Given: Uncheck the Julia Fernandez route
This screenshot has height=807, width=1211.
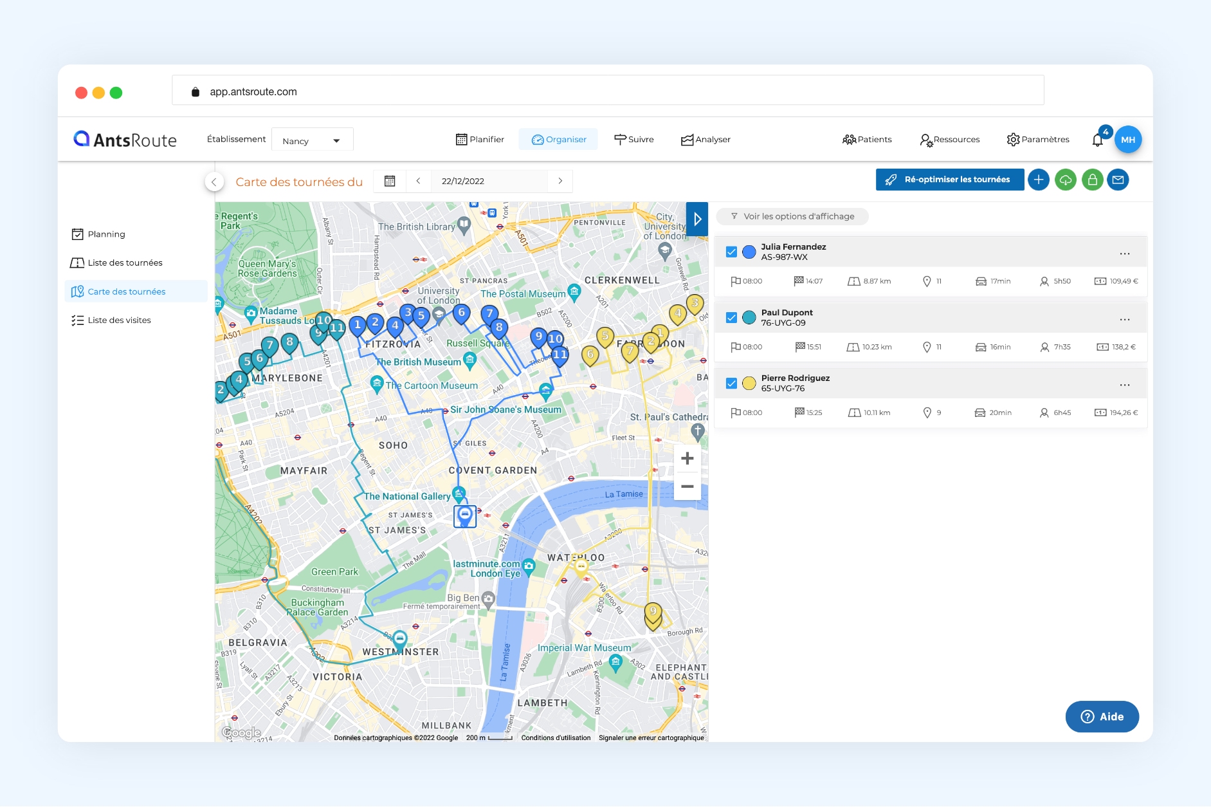Looking at the screenshot, I should (731, 252).
